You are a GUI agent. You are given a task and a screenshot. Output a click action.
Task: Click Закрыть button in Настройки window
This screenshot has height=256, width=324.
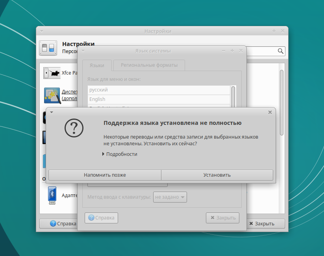[x=265, y=224]
